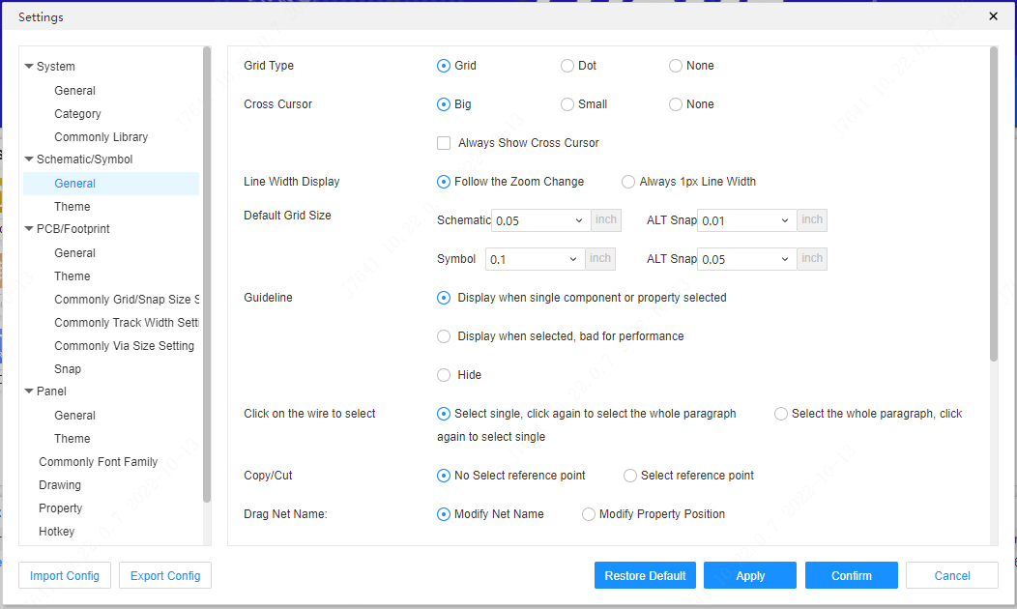Click the Restore Default button
The width and height of the screenshot is (1017, 609).
[645, 575]
